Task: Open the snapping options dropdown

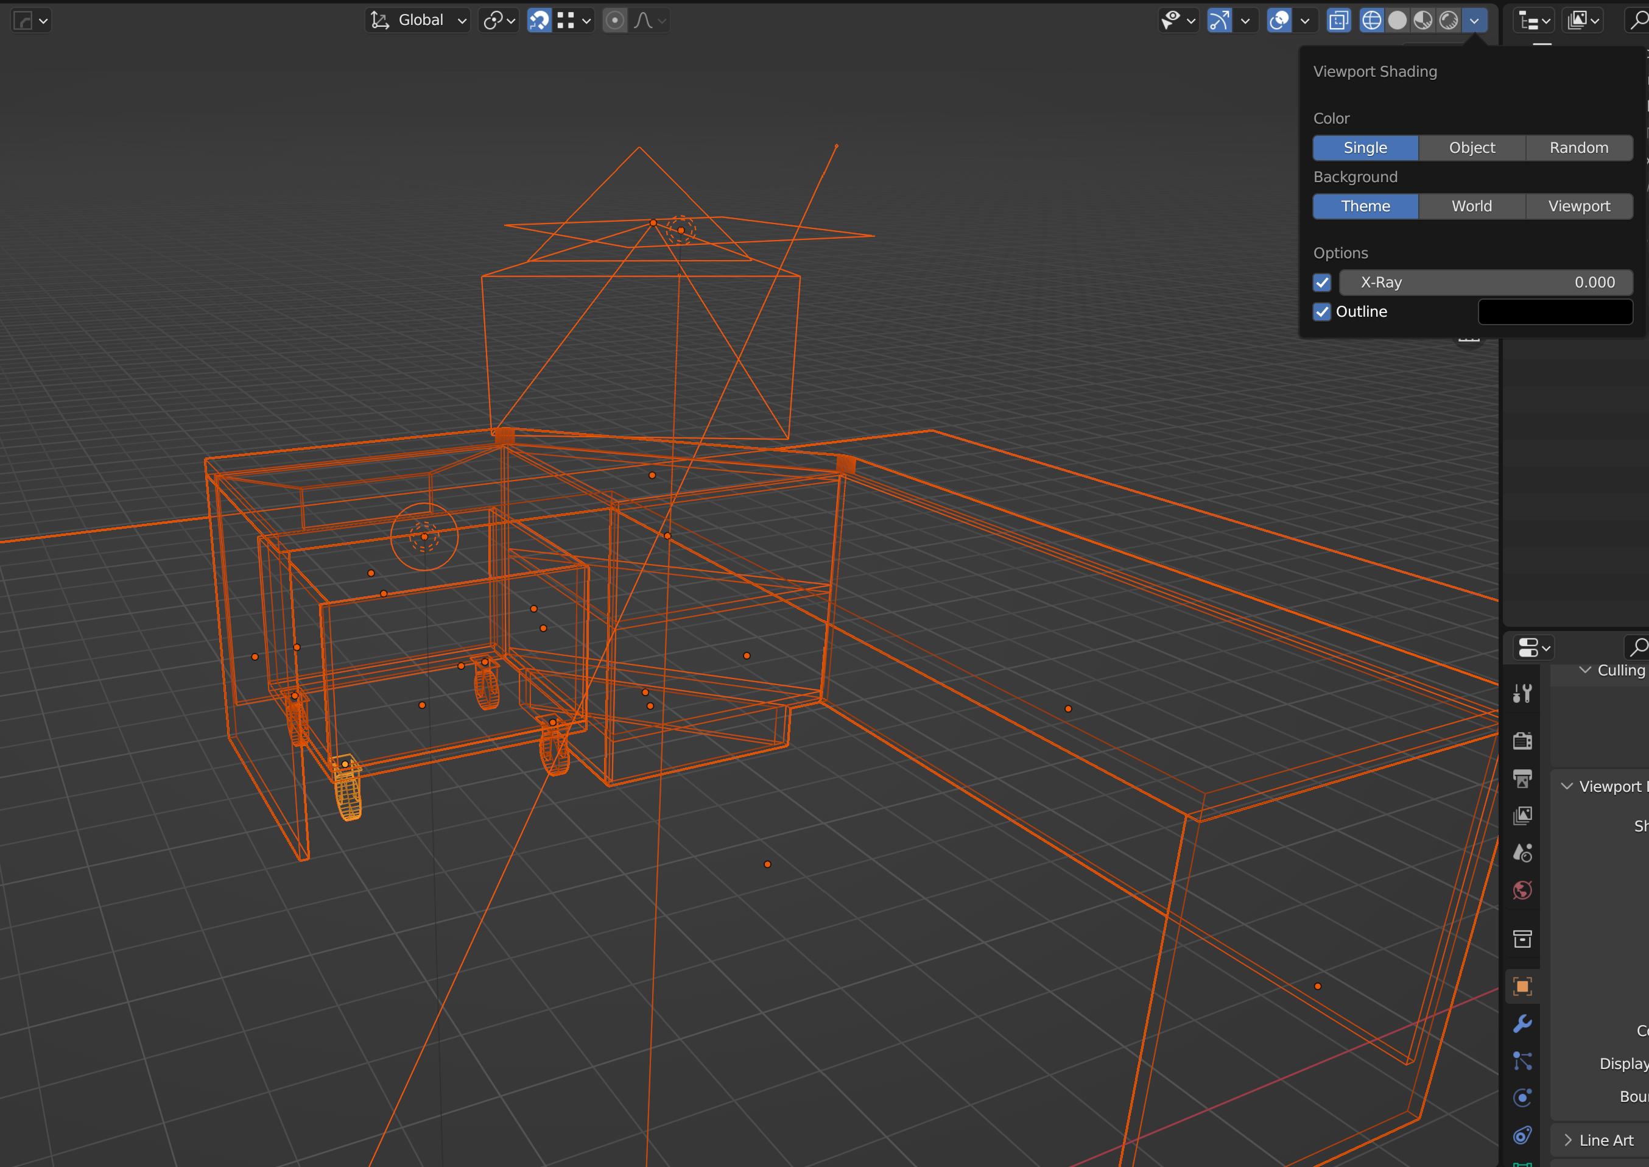Action: point(574,20)
